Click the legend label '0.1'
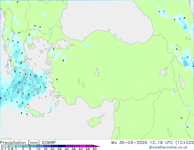The width and height of the screenshot is (194, 150). (x=3, y=149)
